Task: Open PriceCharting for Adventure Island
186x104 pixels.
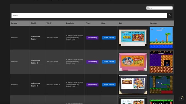Action: tap(92, 38)
